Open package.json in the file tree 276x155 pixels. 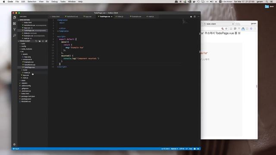26,99
